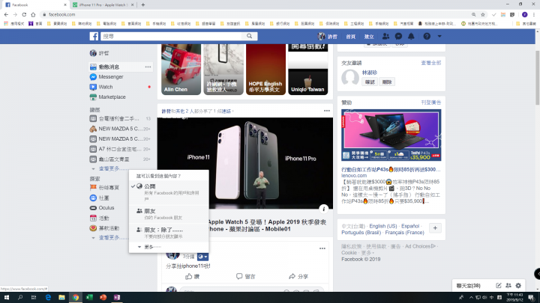
Task: Comment on the iphone11 post
Action: [245, 276]
